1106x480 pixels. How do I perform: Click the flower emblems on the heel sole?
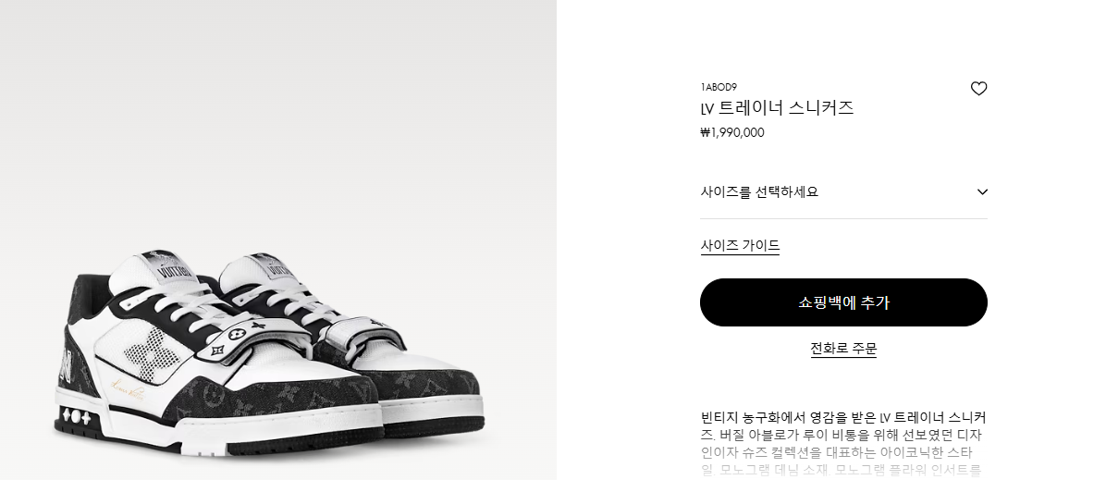point(76,416)
